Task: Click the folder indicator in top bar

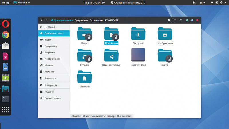Action: pos(194,3)
